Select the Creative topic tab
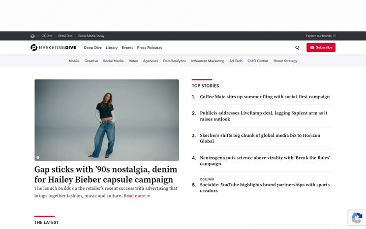Image resolution: width=366 pixels, height=229 pixels. (x=91, y=61)
